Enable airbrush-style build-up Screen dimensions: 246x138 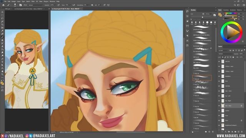(74, 5)
